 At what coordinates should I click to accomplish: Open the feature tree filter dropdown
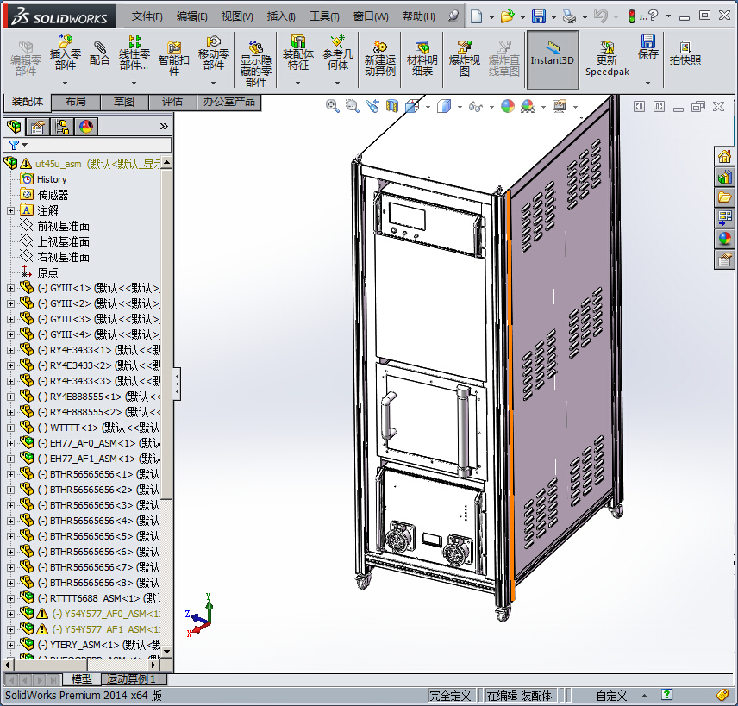click(x=17, y=145)
